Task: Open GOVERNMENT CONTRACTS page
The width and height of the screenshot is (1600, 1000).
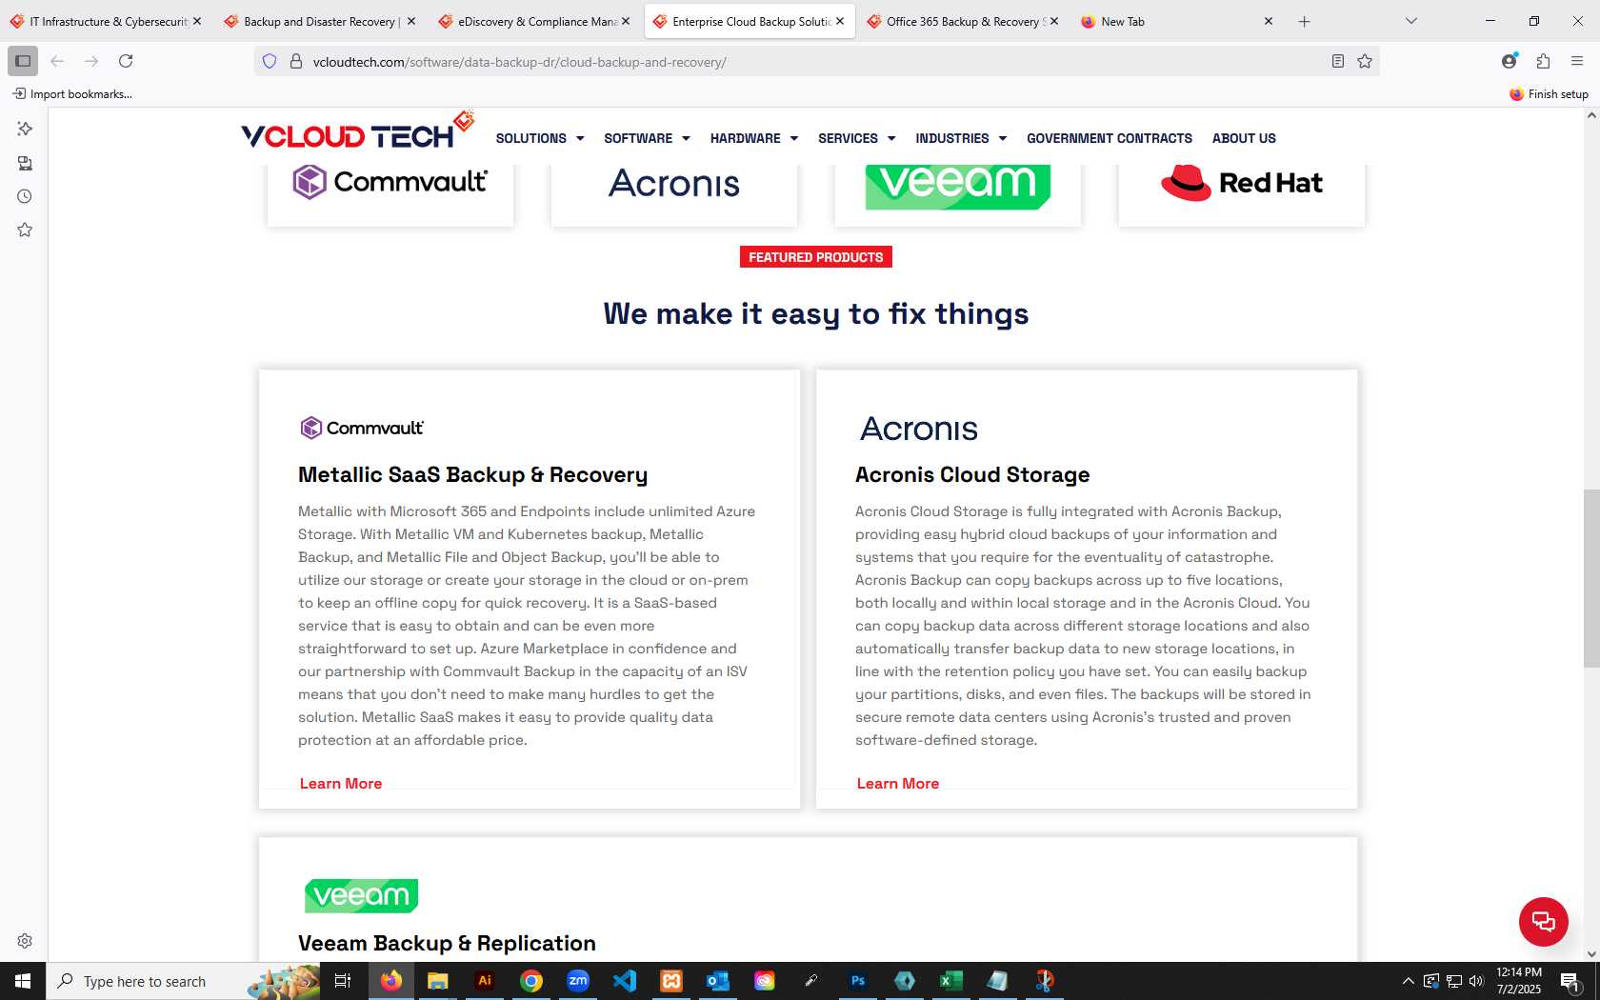Action: [x=1110, y=138]
